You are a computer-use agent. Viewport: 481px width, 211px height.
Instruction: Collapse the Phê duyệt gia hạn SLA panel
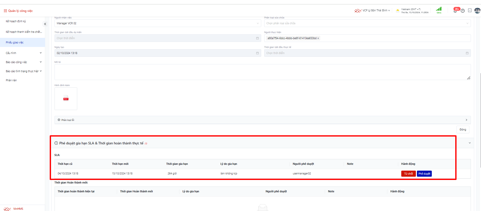click(x=470, y=143)
